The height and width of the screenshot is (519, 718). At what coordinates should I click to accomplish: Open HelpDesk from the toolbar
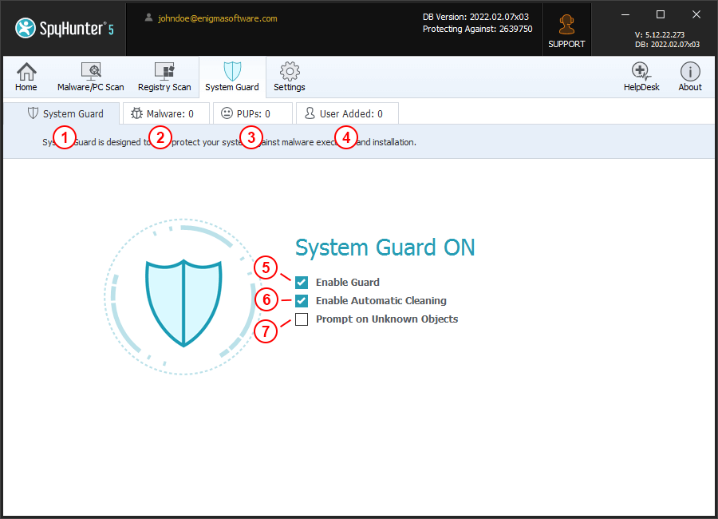[641, 77]
